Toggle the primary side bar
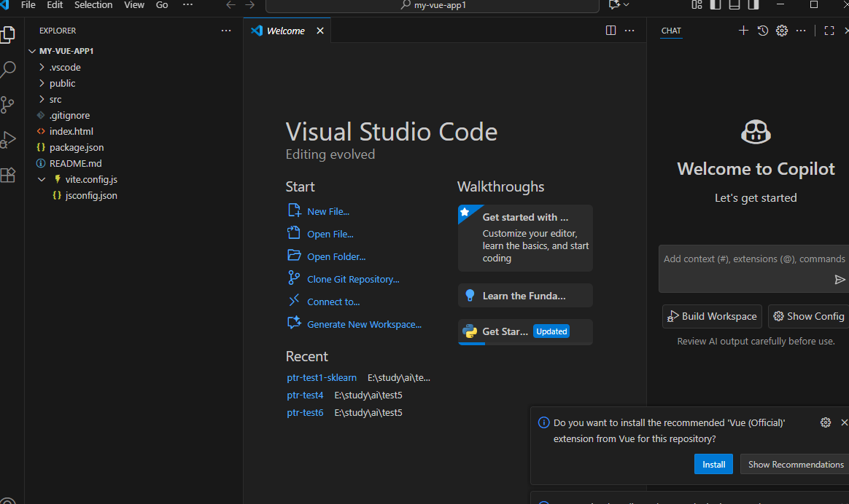Screen dimensions: 849x504 click(x=716, y=5)
